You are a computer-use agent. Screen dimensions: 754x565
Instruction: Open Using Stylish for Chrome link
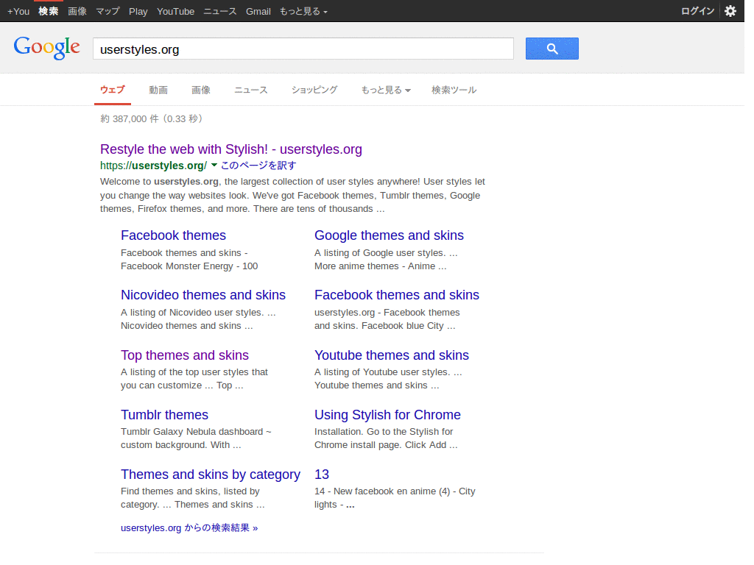tap(387, 415)
